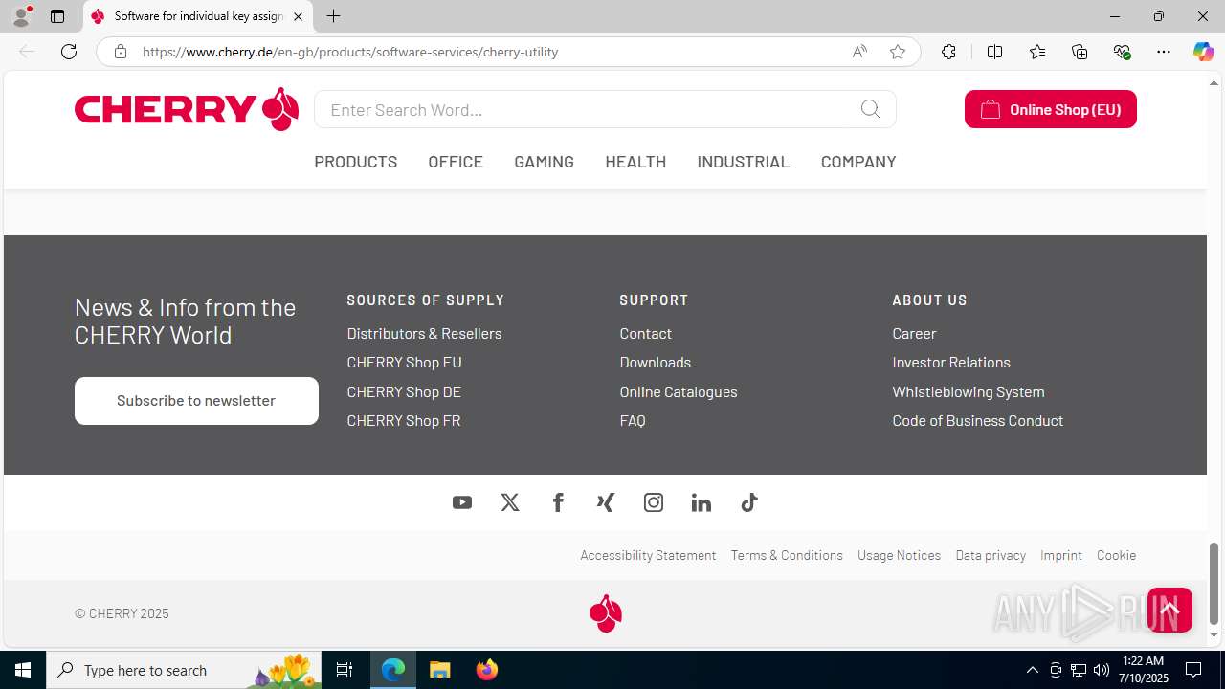Screen dimensions: 1225x689
Task: Open Settings and more menu
Action: click(1164, 52)
